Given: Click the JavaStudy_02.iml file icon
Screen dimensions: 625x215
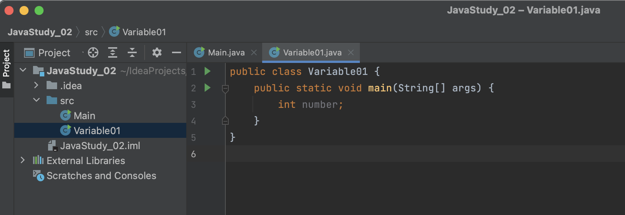Looking at the screenshot, I should tap(52, 145).
